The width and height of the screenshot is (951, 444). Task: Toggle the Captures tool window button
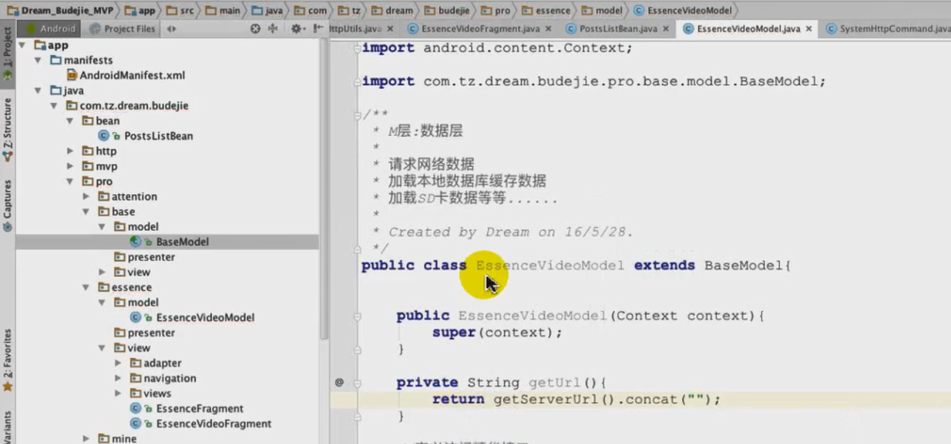[7, 205]
